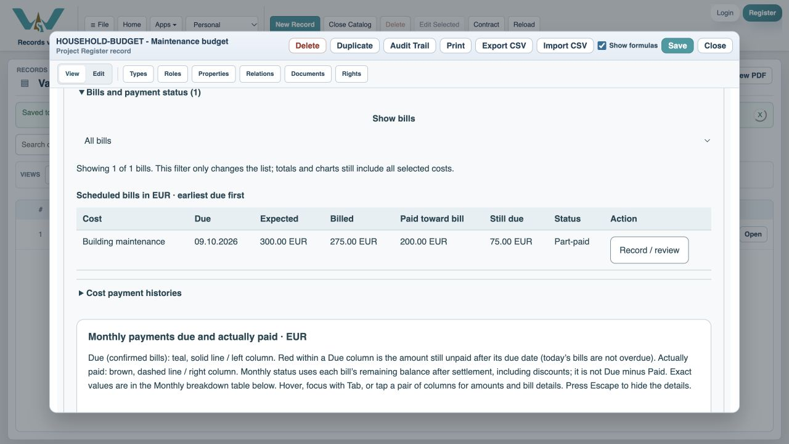Open the Audit Trail
Image resolution: width=789 pixels, height=444 pixels.
point(410,46)
